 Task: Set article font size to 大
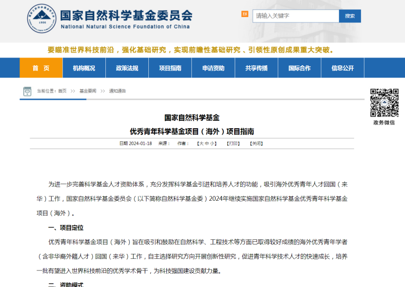(x=200, y=144)
